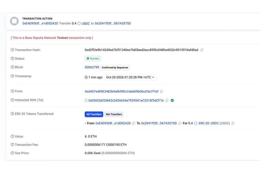This screenshot has width=260, height=173.
Task: Switch to the Net Transfers tab
Action: coord(114,114)
